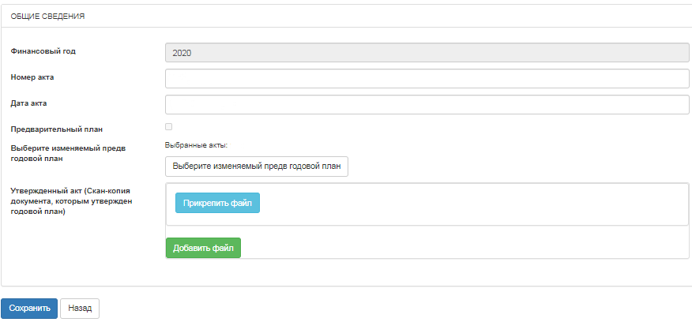The image size is (692, 322).
Task: Select the disabled Финансовый год field showing 2020
Action: [427, 53]
